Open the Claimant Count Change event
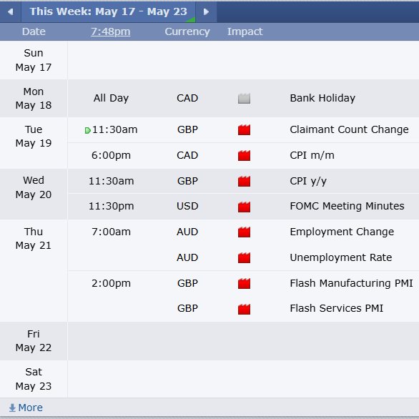The height and width of the screenshot is (419, 419). (x=349, y=129)
